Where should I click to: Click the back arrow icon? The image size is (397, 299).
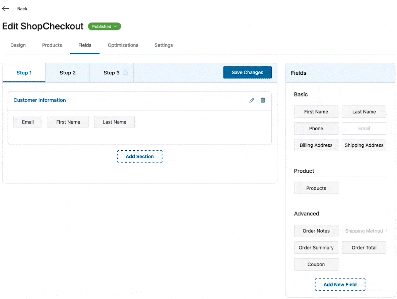click(6, 9)
